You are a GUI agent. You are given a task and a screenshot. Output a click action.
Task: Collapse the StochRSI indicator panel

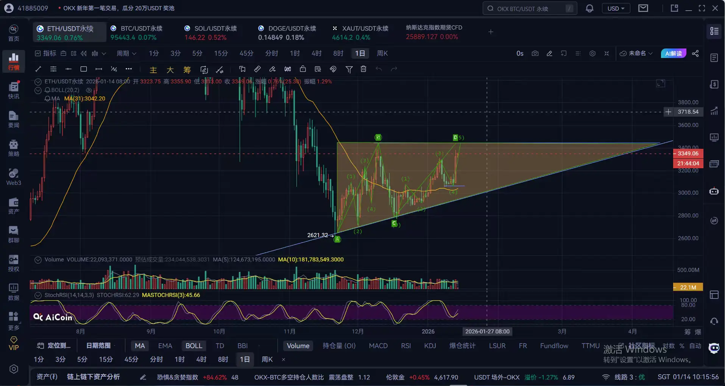point(38,295)
